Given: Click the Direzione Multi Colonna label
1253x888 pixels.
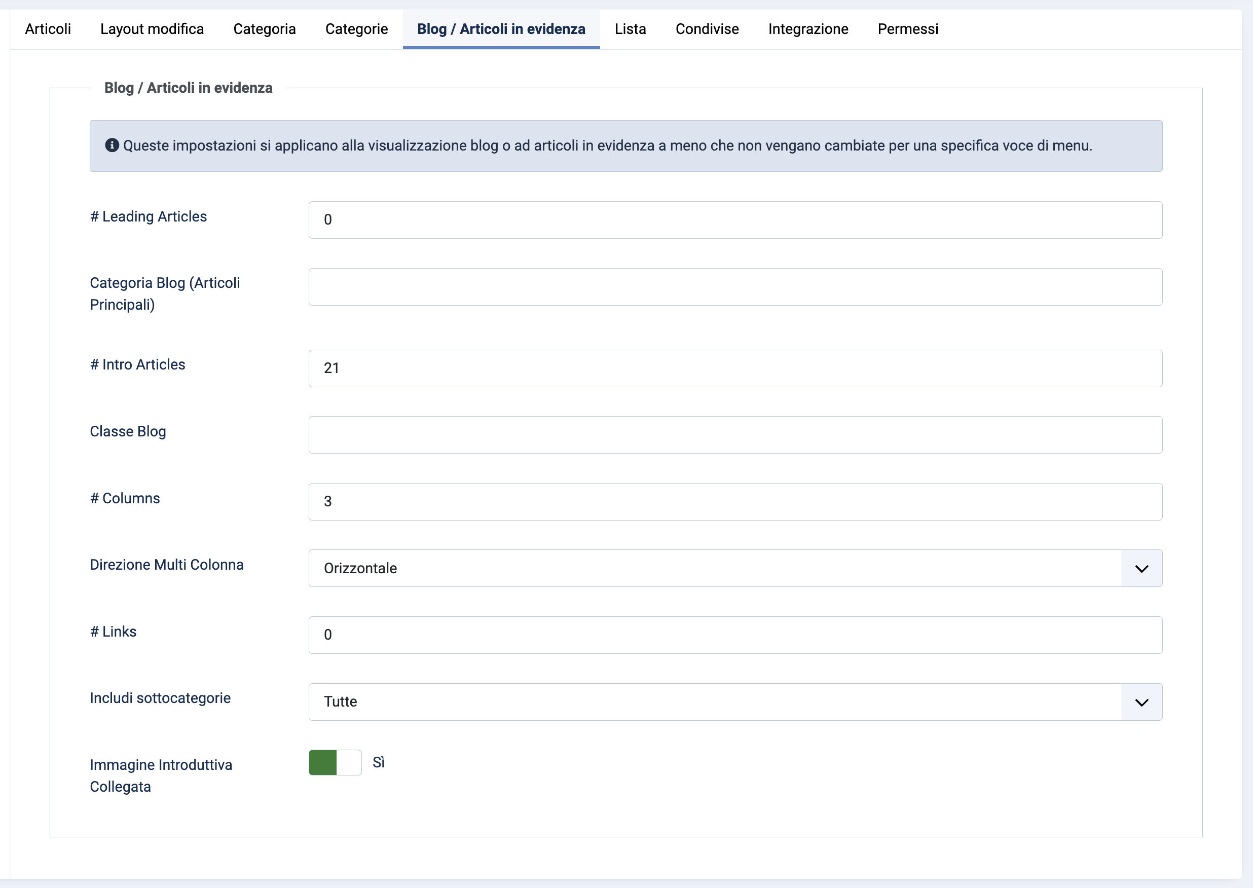Looking at the screenshot, I should (167, 565).
